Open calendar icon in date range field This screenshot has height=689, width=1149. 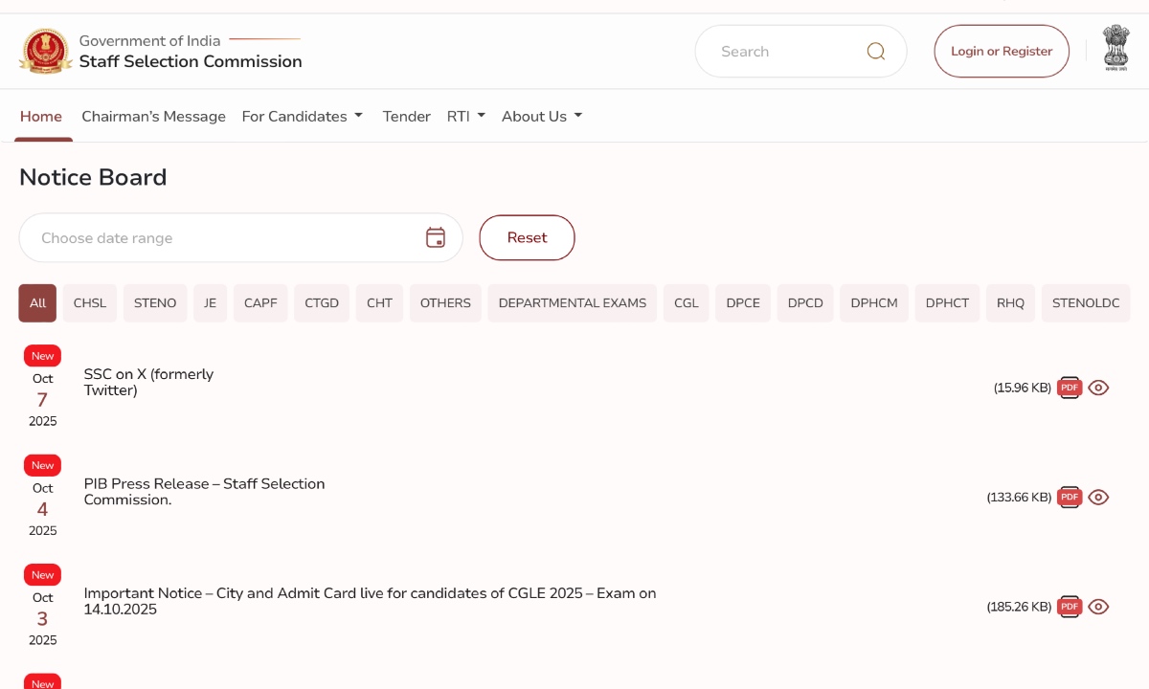[x=436, y=238]
